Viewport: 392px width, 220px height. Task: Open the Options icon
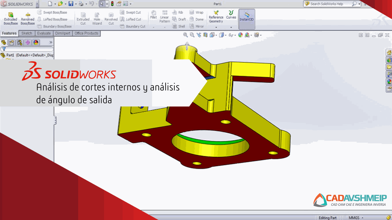click(x=125, y=4)
